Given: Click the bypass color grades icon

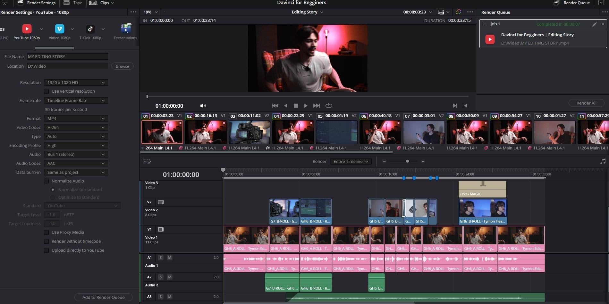Looking at the screenshot, I should 458,12.
